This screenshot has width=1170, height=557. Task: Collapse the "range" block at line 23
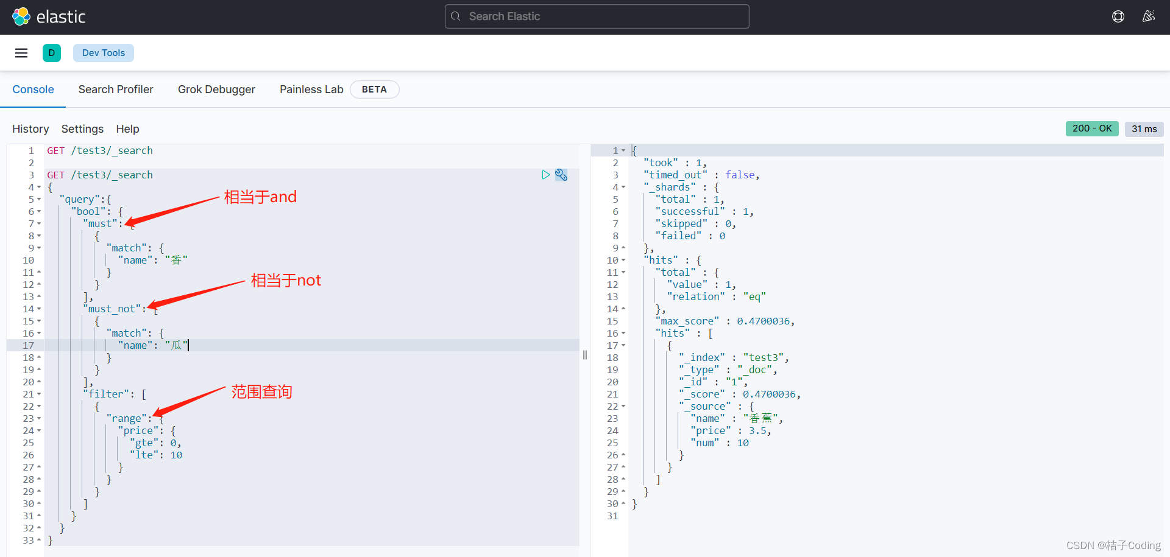pyautogui.click(x=39, y=419)
